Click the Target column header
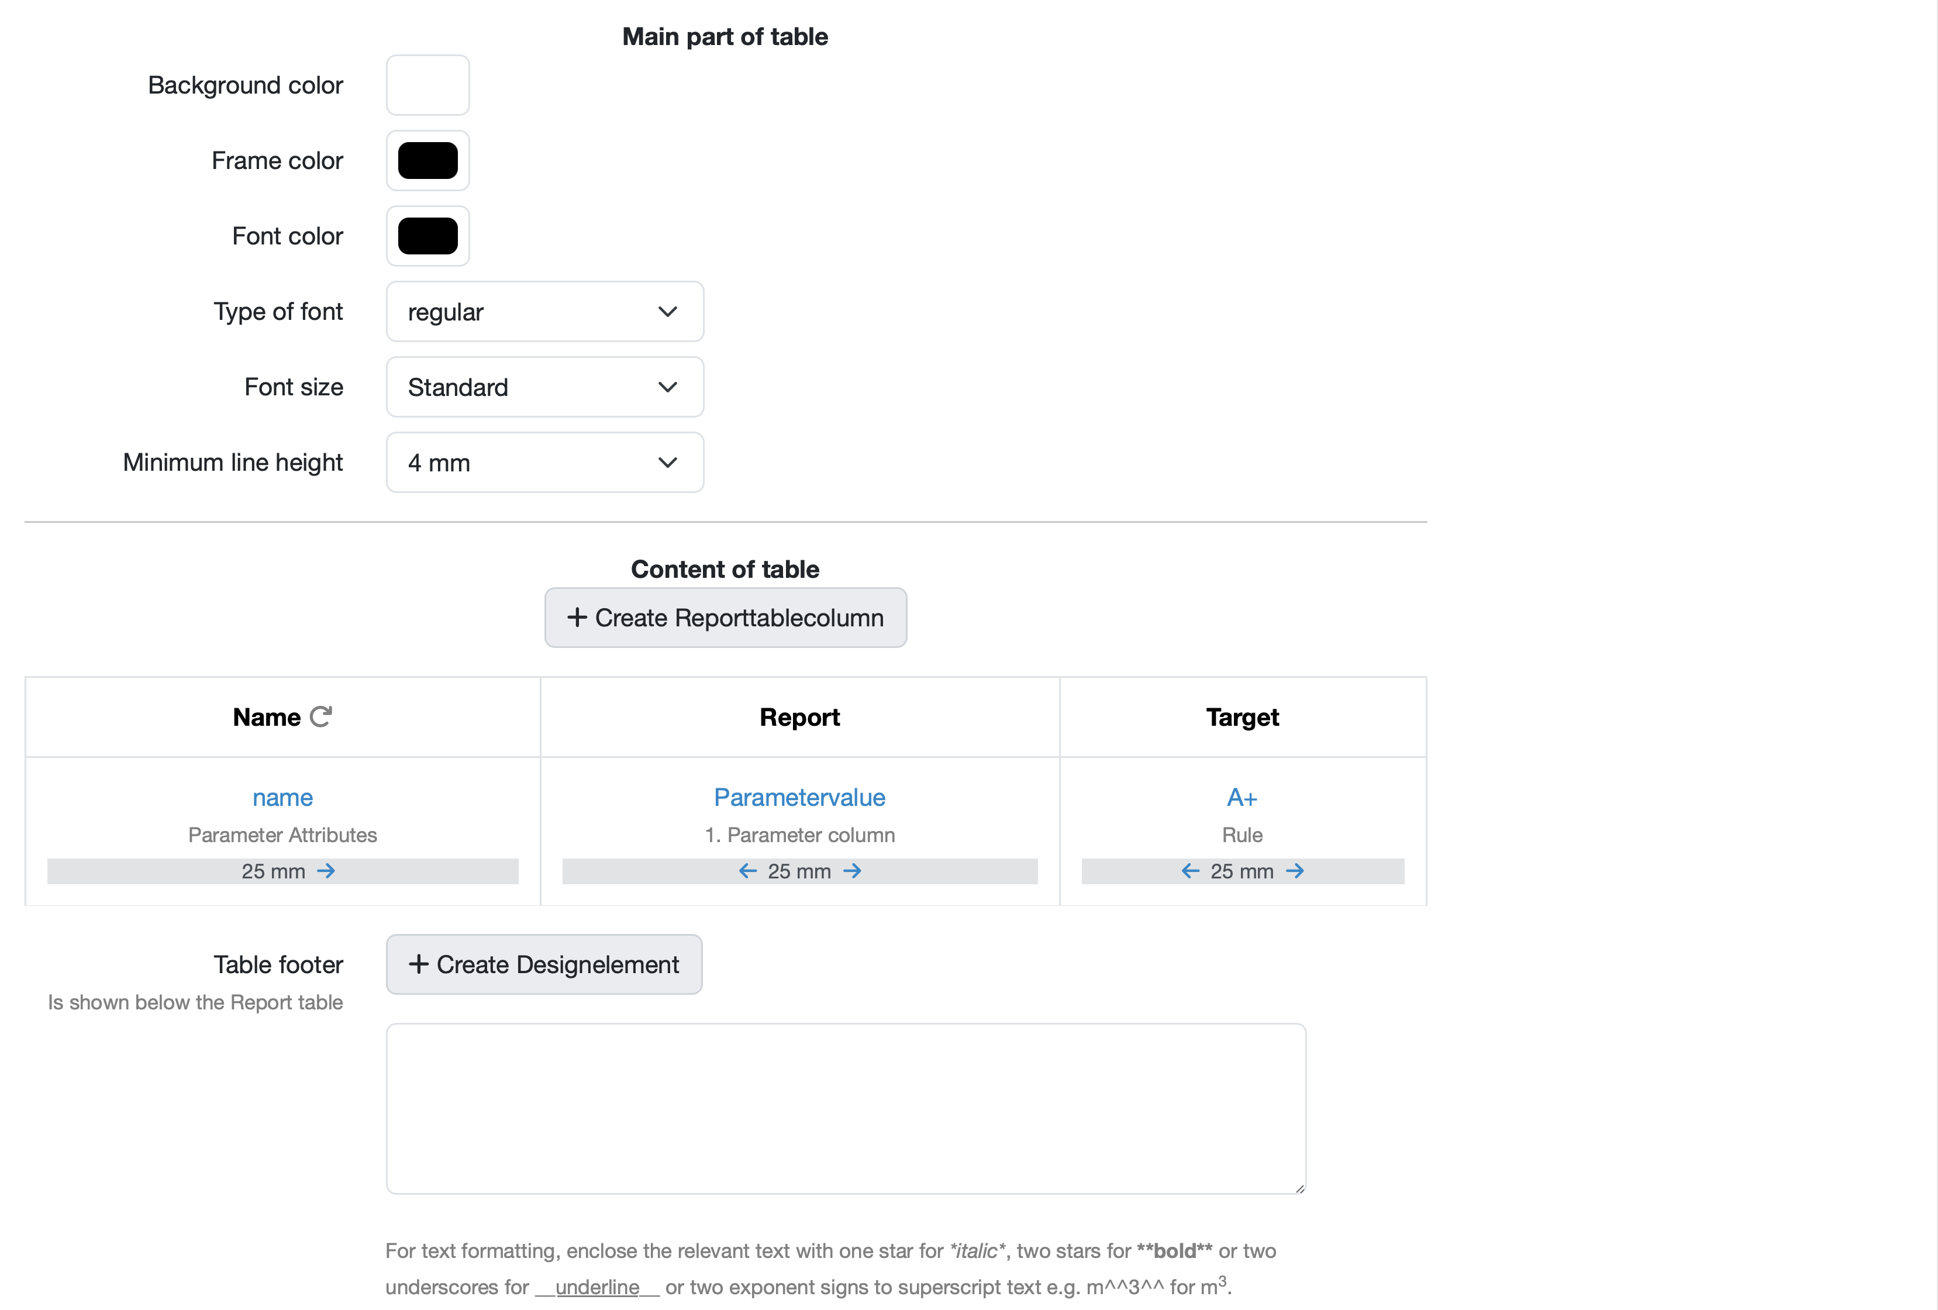The height and width of the screenshot is (1310, 1938). pos(1242,717)
